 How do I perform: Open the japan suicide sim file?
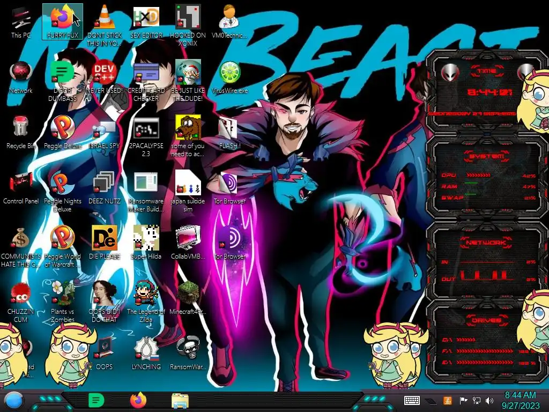click(x=188, y=192)
